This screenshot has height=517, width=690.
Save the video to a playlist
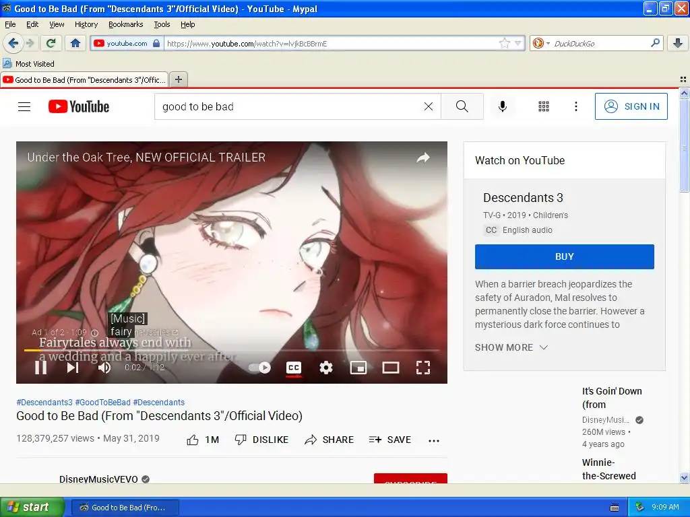(x=390, y=440)
